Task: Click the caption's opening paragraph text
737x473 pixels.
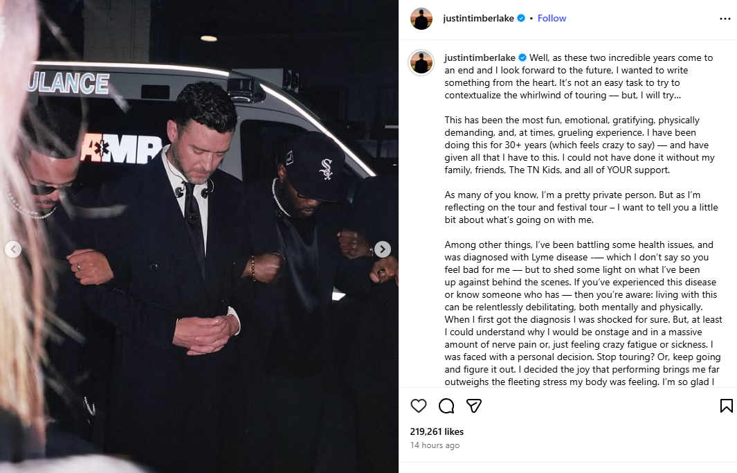Action: tap(579, 76)
